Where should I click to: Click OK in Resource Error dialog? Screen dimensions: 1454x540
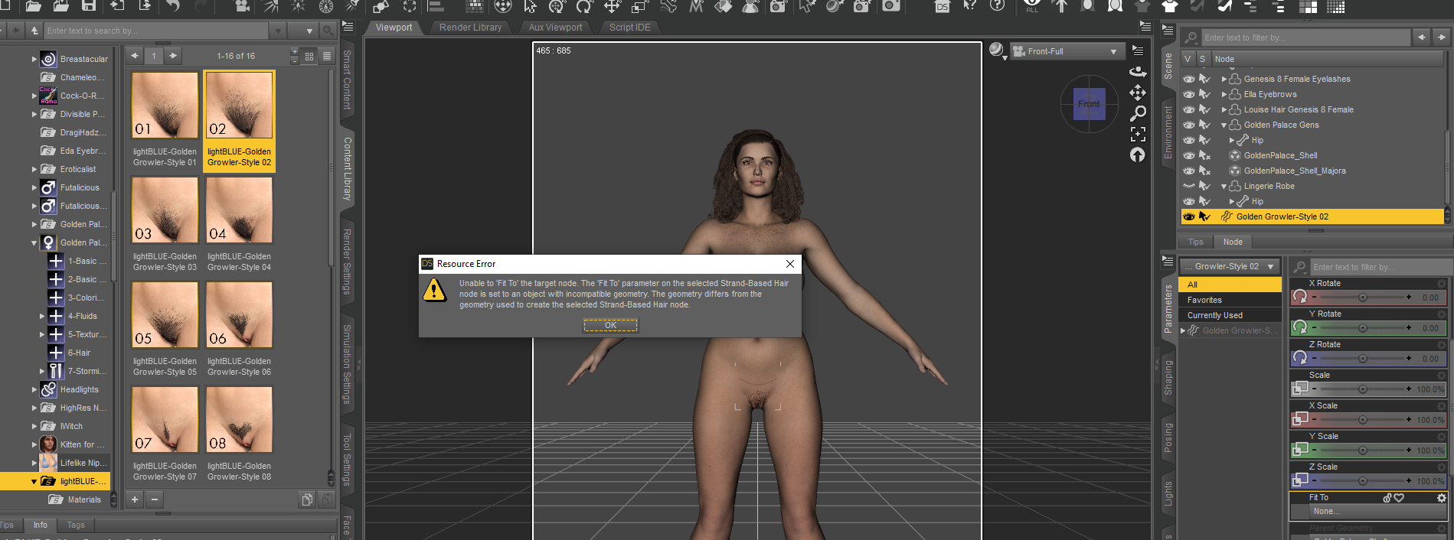coord(610,325)
